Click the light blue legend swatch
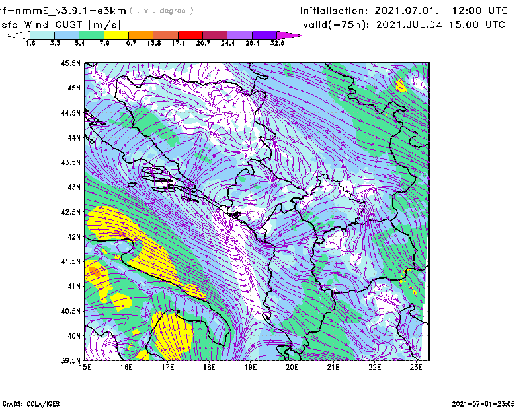Viewport: 529px width, 408px height. [67, 35]
